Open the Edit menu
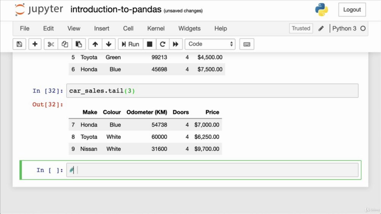 tap(48, 29)
